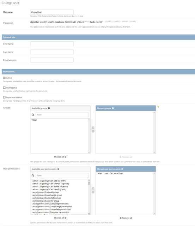This screenshot has height=226, width=195.
Task: Open the 'this form' password change link
Action: [x=127, y=27]
